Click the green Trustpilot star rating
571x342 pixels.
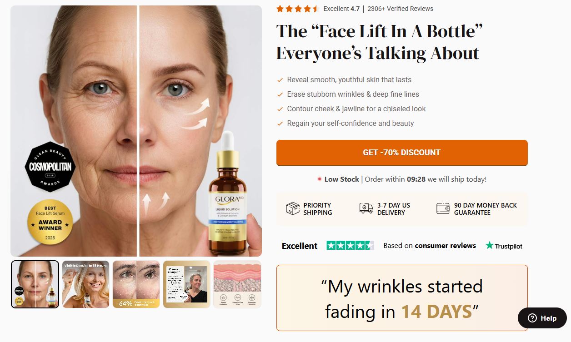(350, 246)
